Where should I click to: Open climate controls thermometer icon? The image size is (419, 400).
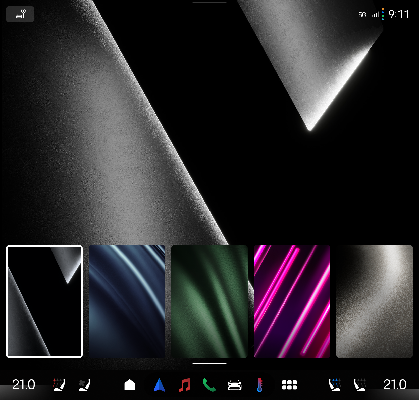tap(260, 385)
